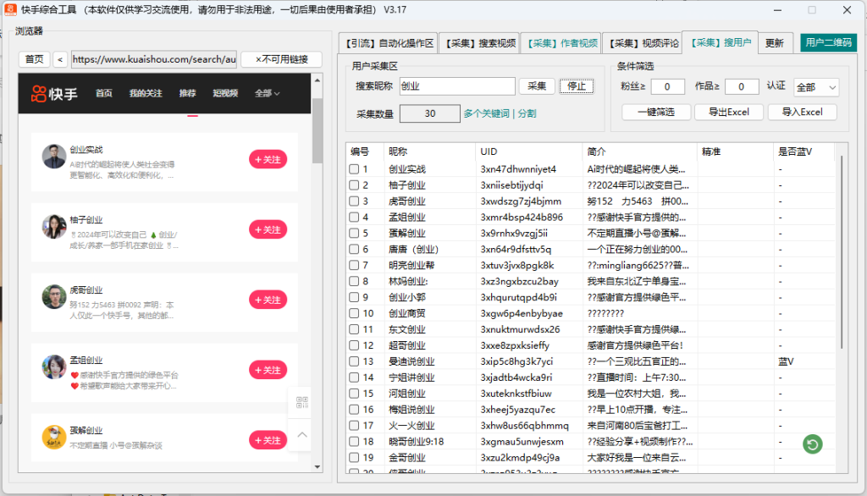This screenshot has width=867, height=496.
Task: Check the checkbox for row 1 创业实战
Action: (353, 168)
